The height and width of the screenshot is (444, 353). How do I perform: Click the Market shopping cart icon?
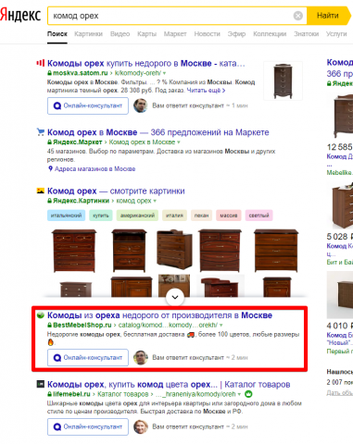pos(41,132)
